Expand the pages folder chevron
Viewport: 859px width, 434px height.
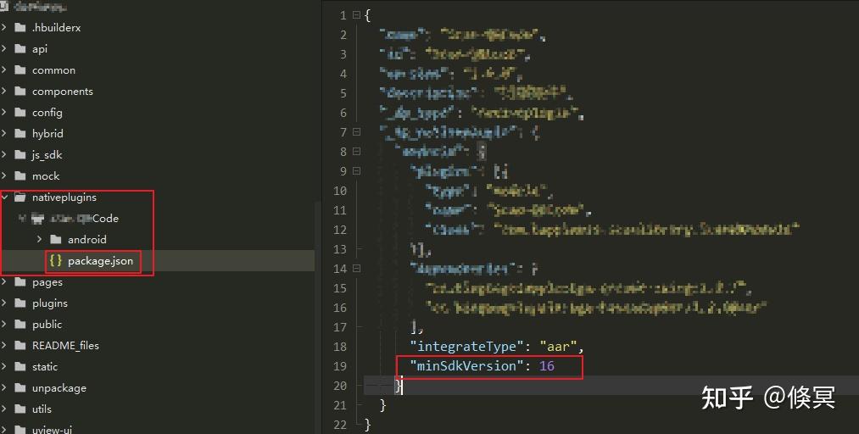[4, 282]
